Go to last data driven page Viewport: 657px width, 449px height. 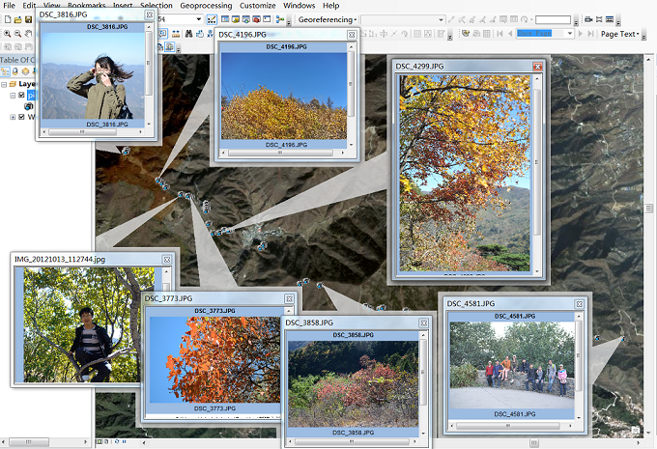[x=590, y=34]
